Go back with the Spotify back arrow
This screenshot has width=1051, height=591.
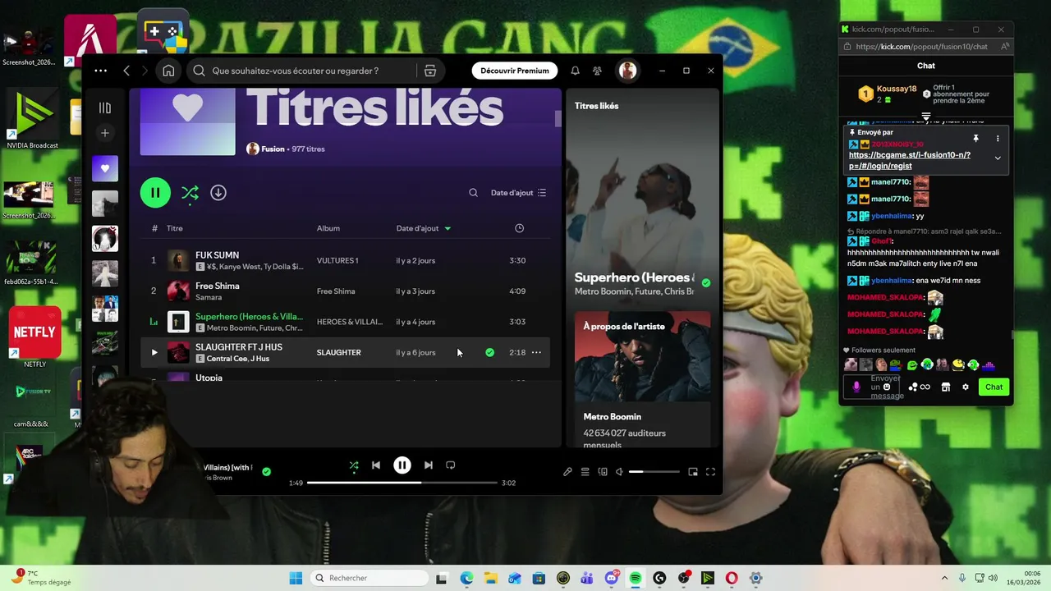click(x=126, y=71)
